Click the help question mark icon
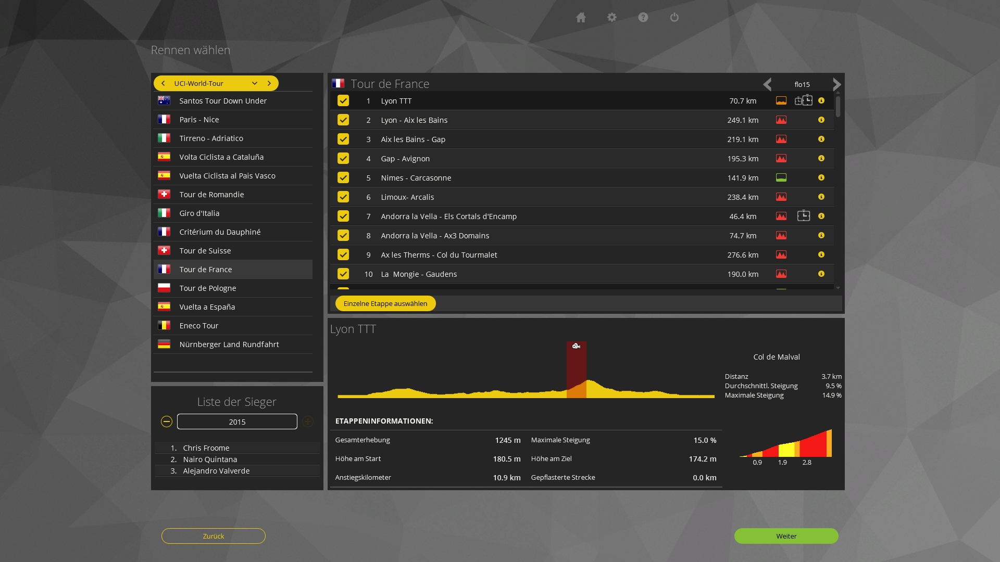 click(643, 18)
